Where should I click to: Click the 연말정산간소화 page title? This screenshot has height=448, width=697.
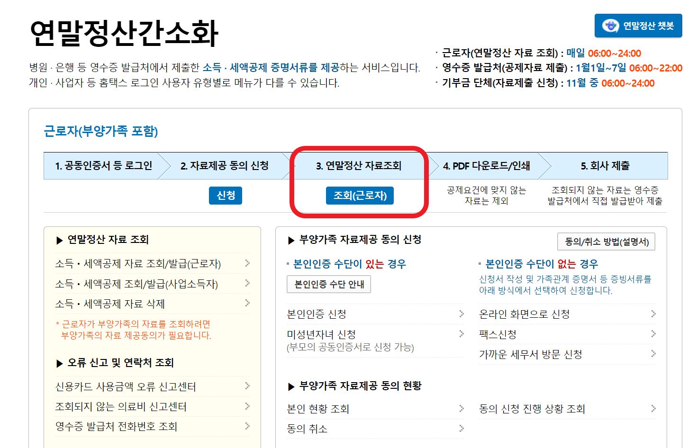click(x=124, y=33)
